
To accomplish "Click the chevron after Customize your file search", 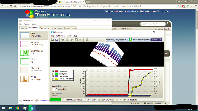I will (x=128, y=40).
